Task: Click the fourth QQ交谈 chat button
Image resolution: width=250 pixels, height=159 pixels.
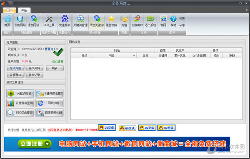Action: 166,128
